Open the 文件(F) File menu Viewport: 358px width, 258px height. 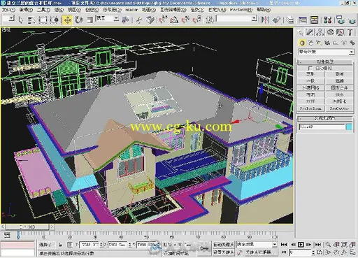[x=8, y=10]
